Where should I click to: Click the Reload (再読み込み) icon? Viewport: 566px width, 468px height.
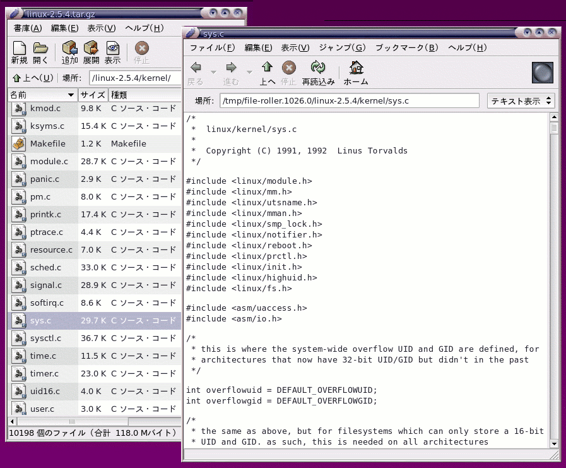(318, 68)
